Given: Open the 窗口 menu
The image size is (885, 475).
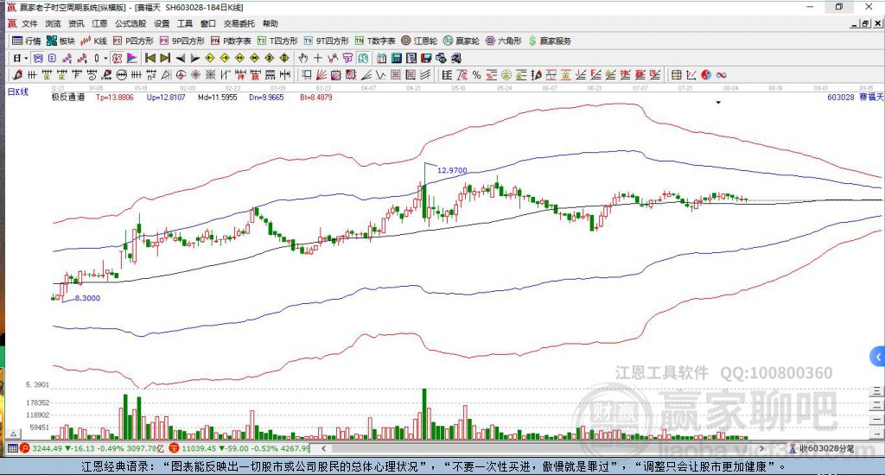Looking at the screenshot, I should click(207, 23).
